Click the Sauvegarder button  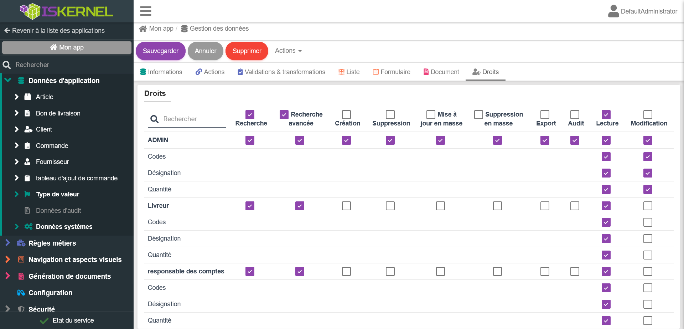point(160,51)
